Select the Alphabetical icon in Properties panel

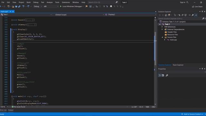click(x=163, y=75)
